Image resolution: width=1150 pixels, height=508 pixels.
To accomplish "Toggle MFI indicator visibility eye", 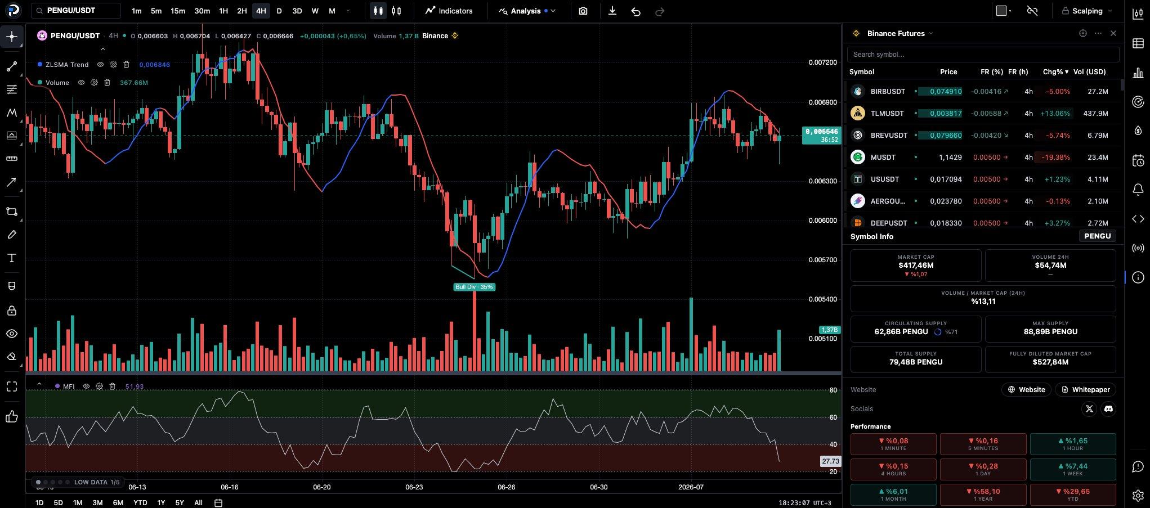I will click(x=87, y=386).
